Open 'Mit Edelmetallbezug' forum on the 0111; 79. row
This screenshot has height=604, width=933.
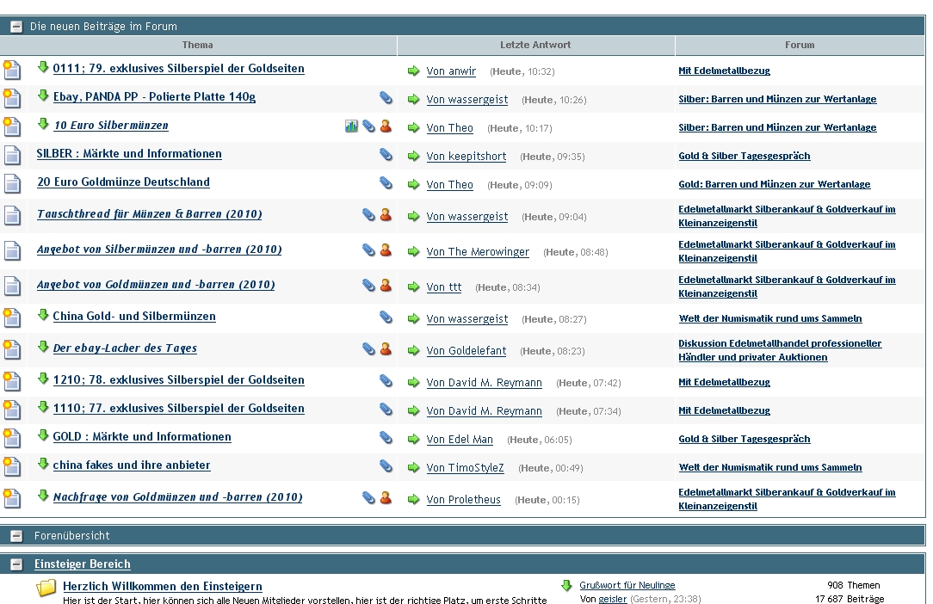(724, 71)
